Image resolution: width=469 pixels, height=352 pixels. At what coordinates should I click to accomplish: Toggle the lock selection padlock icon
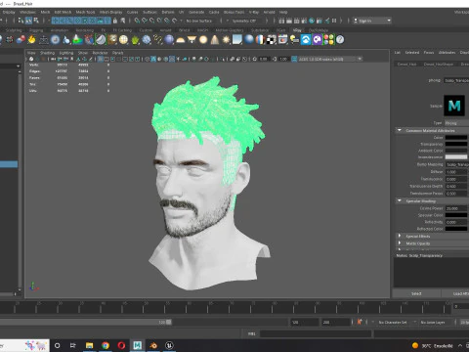click(x=115, y=21)
